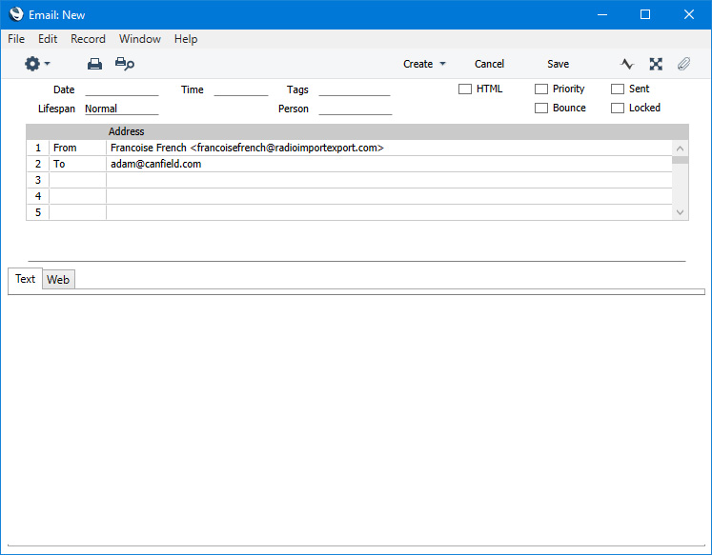
Task: Click the Print Preview icon
Action: (x=125, y=64)
